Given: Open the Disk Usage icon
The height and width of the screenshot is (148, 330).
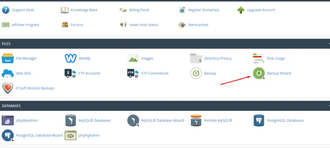Looking at the screenshot, I should click(x=258, y=58).
